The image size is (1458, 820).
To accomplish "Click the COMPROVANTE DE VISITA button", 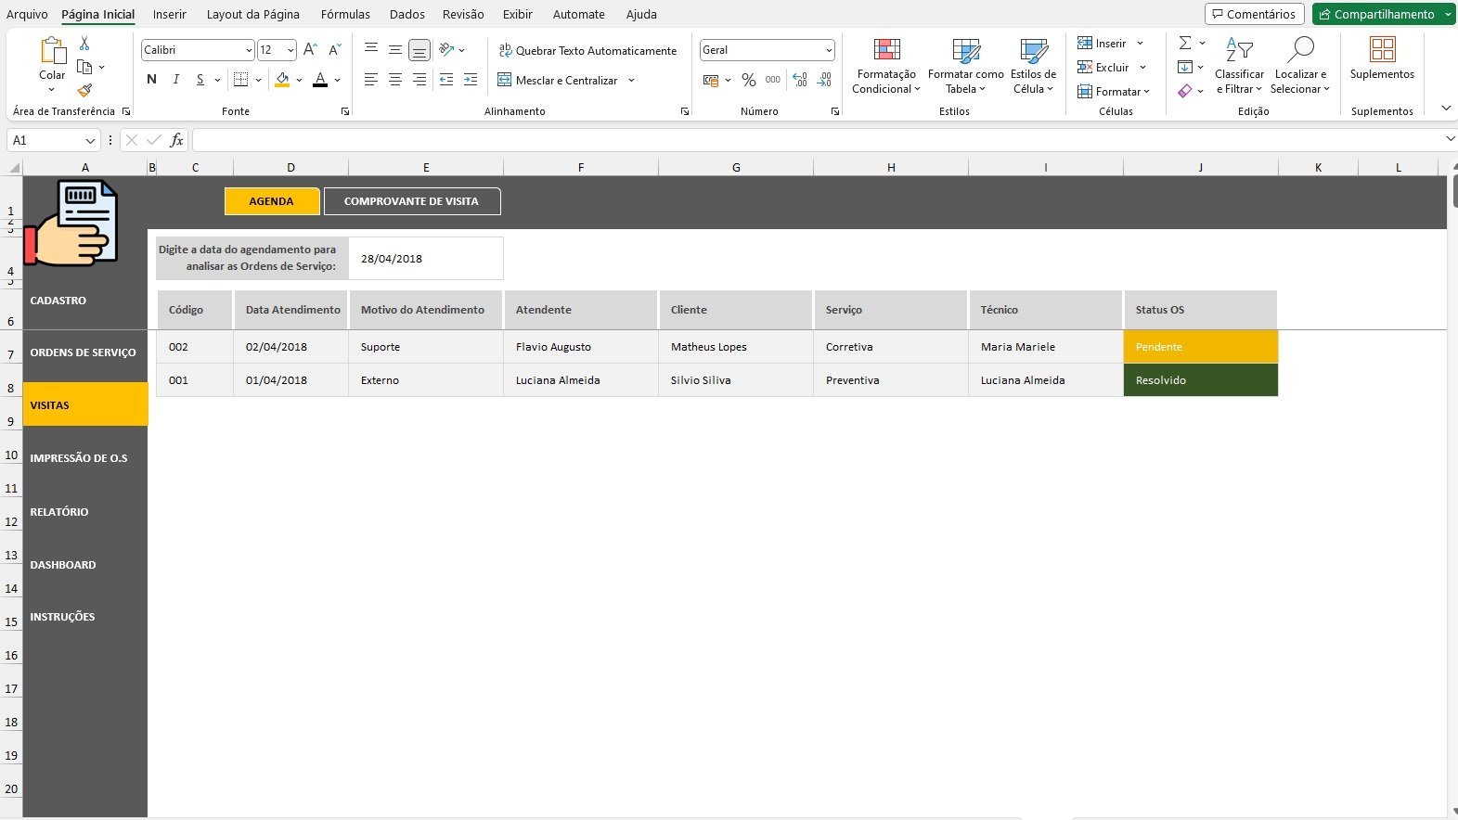I will pos(411,201).
